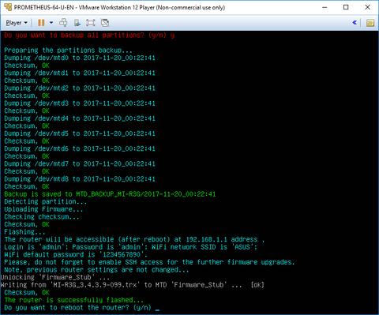Toggle Unity mode icon
The image size is (379, 315).
coord(105,23)
